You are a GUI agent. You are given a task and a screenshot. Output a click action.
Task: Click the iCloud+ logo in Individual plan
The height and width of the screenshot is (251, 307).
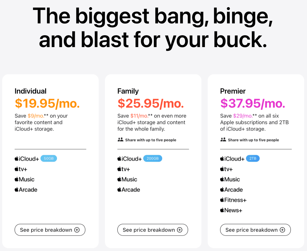click(x=27, y=159)
